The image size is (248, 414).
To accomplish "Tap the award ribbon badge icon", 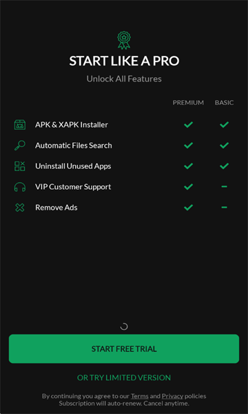I will pos(124,41).
